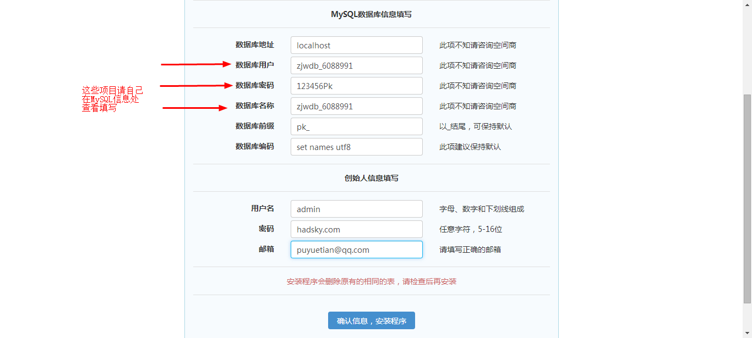Click the set names utf8 encoding field
Viewport: 752px width, 338px height.
point(356,147)
